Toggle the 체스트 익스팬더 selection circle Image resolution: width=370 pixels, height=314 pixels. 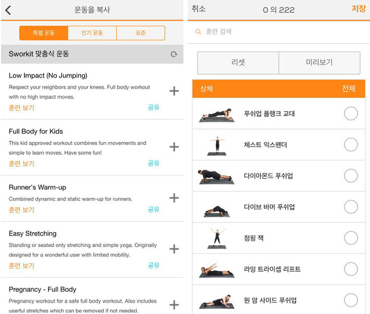pos(351,145)
